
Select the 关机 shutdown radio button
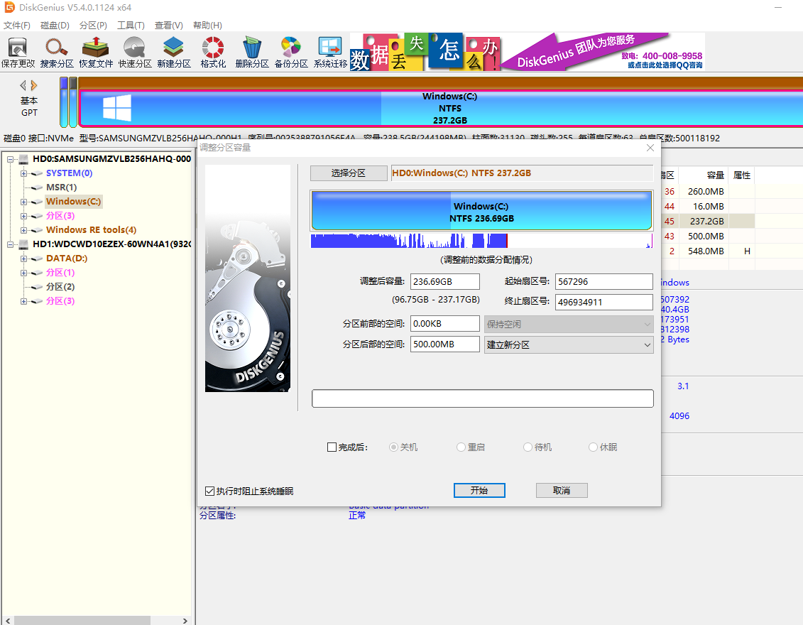coord(393,447)
